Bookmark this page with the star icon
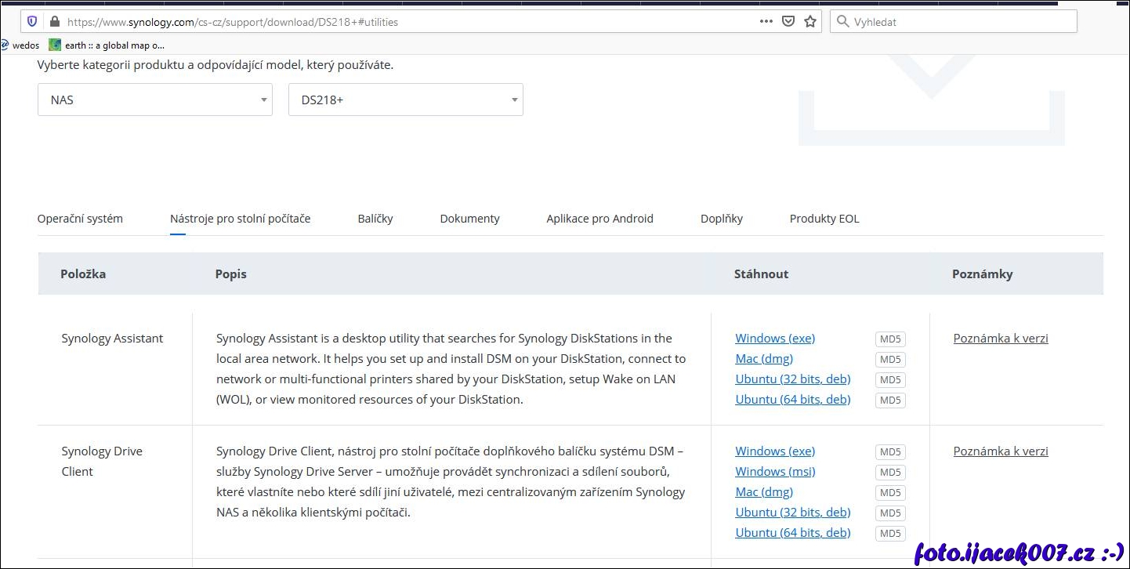Screen dimensions: 1130x569 810,22
